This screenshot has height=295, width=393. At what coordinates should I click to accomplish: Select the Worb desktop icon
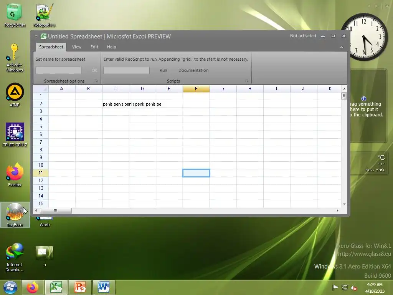click(45, 222)
